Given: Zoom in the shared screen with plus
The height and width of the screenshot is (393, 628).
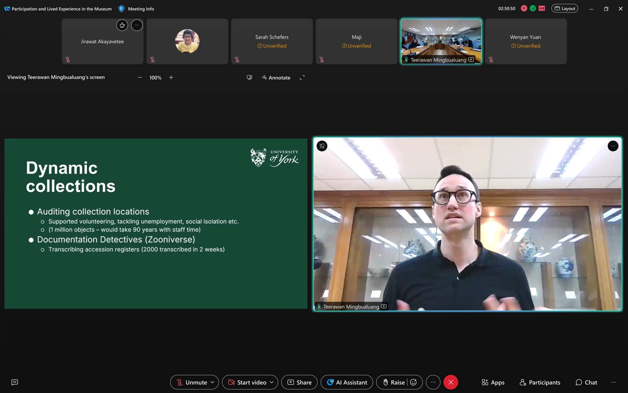Looking at the screenshot, I should click(x=171, y=78).
